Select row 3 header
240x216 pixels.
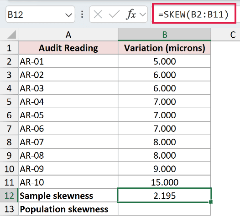tap(9, 75)
